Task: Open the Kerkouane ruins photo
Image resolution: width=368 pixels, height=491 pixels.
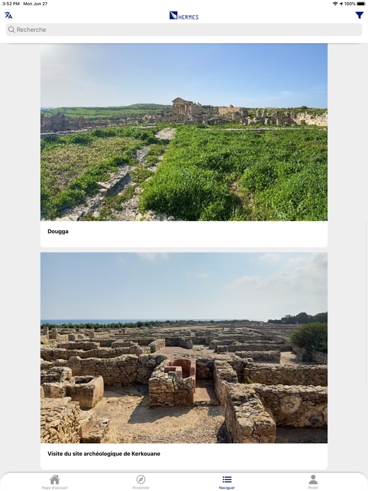Action: [x=184, y=347]
